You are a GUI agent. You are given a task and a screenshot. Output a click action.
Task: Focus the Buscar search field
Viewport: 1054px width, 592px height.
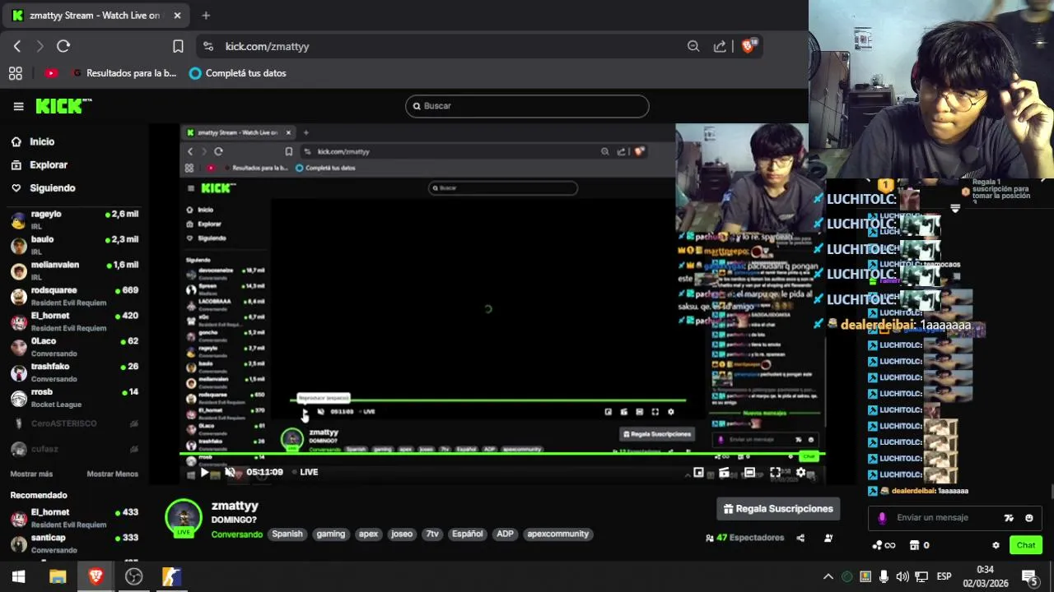tap(527, 106)
